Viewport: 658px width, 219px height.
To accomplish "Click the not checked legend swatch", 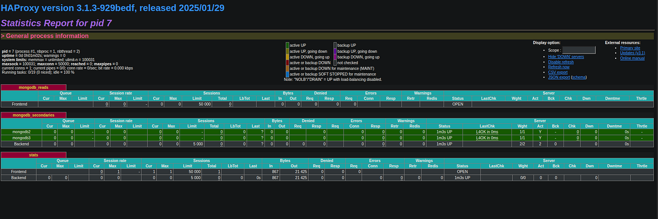I will coord(335,63).
